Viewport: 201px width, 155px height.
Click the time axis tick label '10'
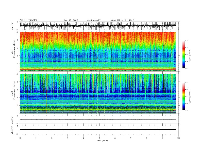(x=178, y=138)
